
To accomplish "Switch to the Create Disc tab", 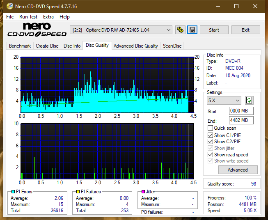I will coord(47,46).
